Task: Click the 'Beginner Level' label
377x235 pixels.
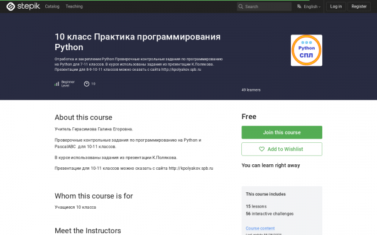Action: tap(68, 84)
